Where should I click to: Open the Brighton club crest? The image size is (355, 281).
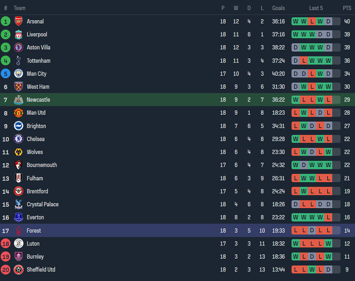pos(19,126)
